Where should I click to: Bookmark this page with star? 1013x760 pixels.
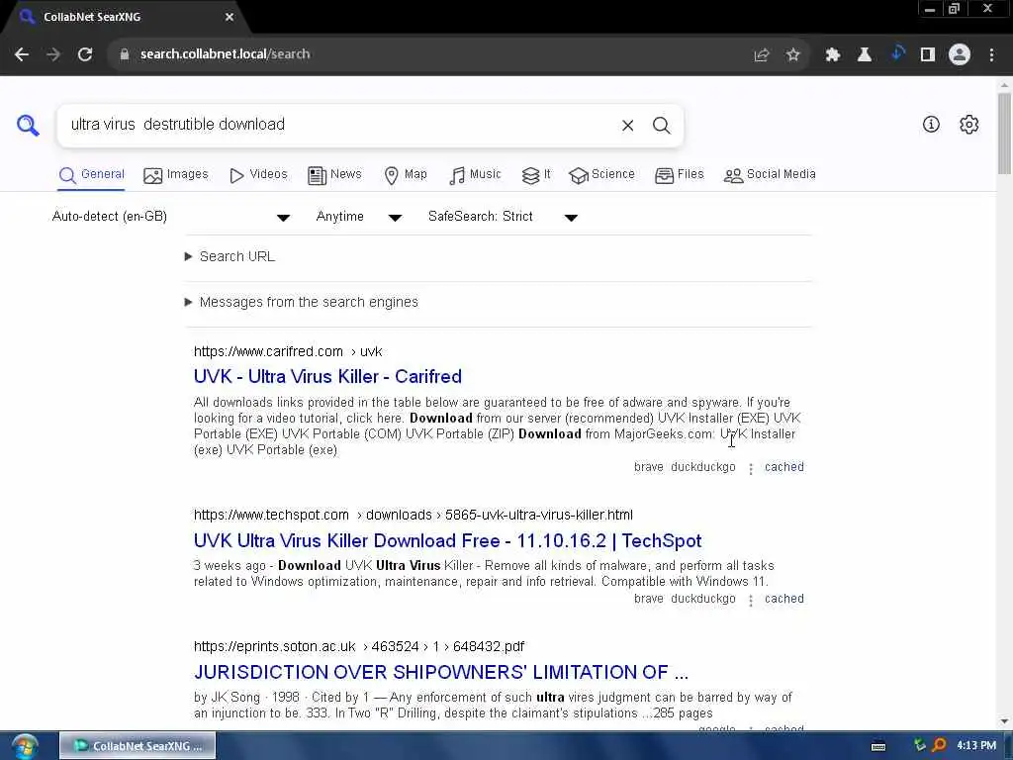pos(792,55)
